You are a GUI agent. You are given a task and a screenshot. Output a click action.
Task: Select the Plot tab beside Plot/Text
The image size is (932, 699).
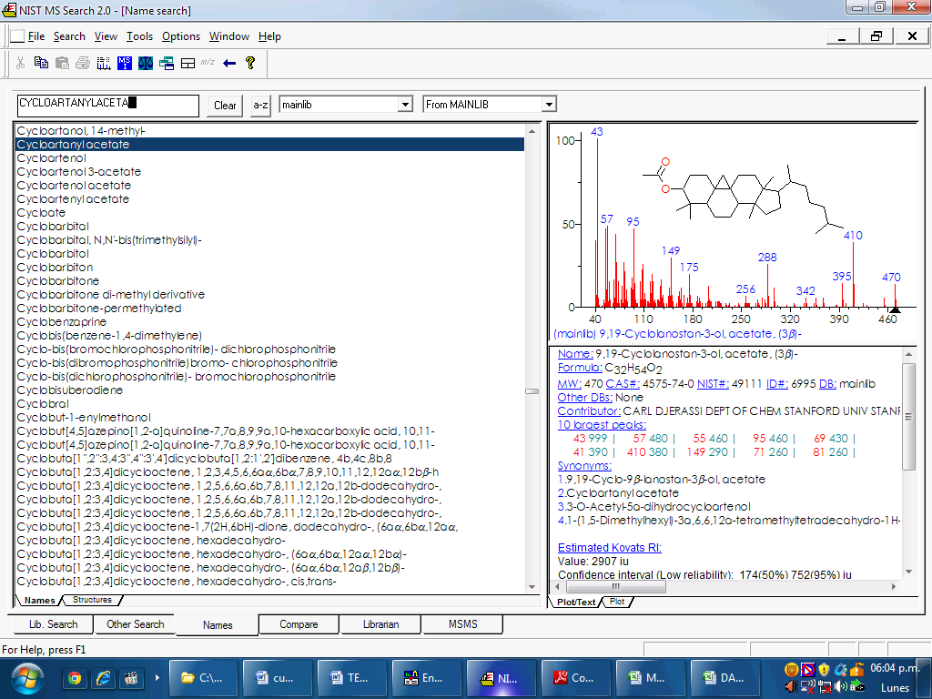coord(617,602)
